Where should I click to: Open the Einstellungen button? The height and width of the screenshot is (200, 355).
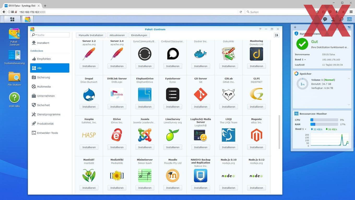(x=139, y=35)
